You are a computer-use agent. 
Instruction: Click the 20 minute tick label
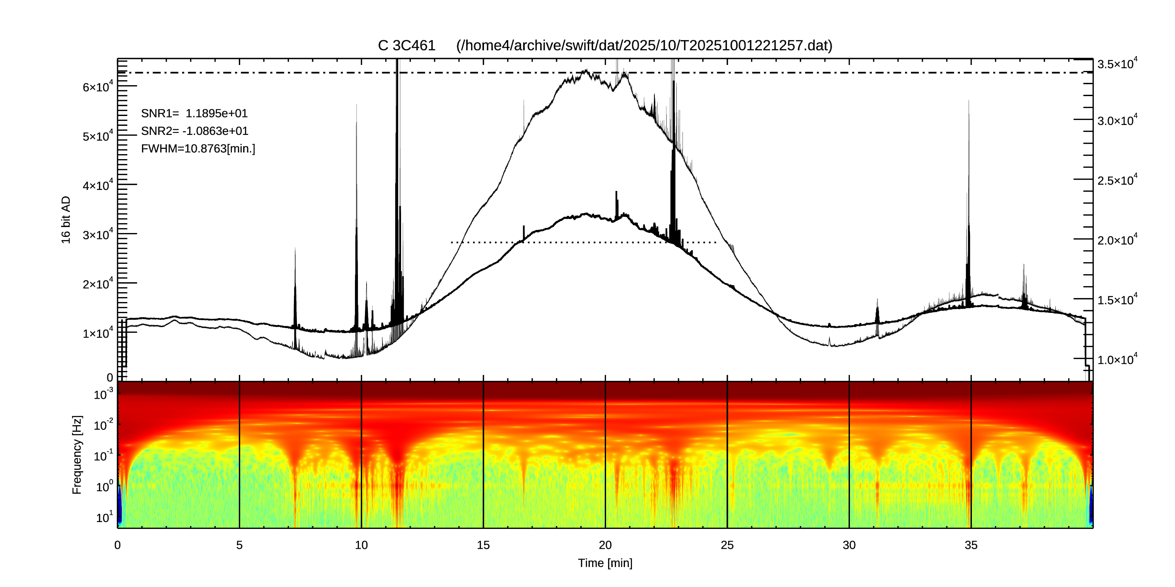605,545
